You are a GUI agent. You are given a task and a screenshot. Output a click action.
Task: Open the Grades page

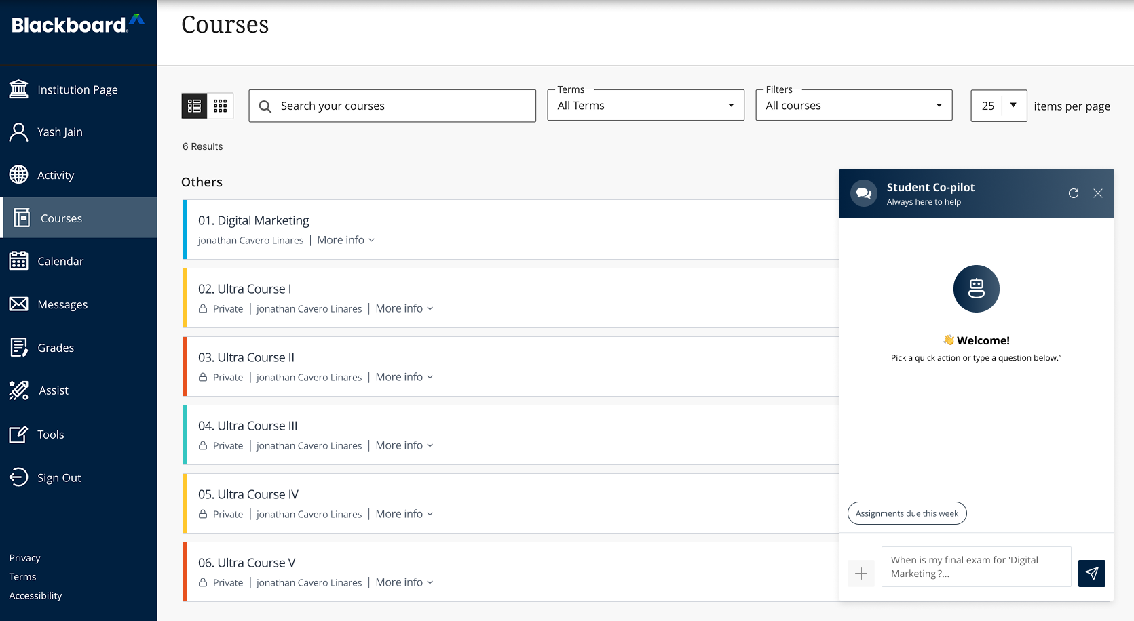point(55,347)
